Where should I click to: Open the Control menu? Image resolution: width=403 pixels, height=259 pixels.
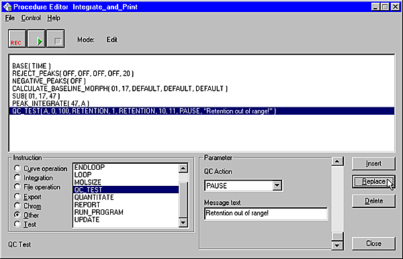pyautogui.click(x=31, y=18)
